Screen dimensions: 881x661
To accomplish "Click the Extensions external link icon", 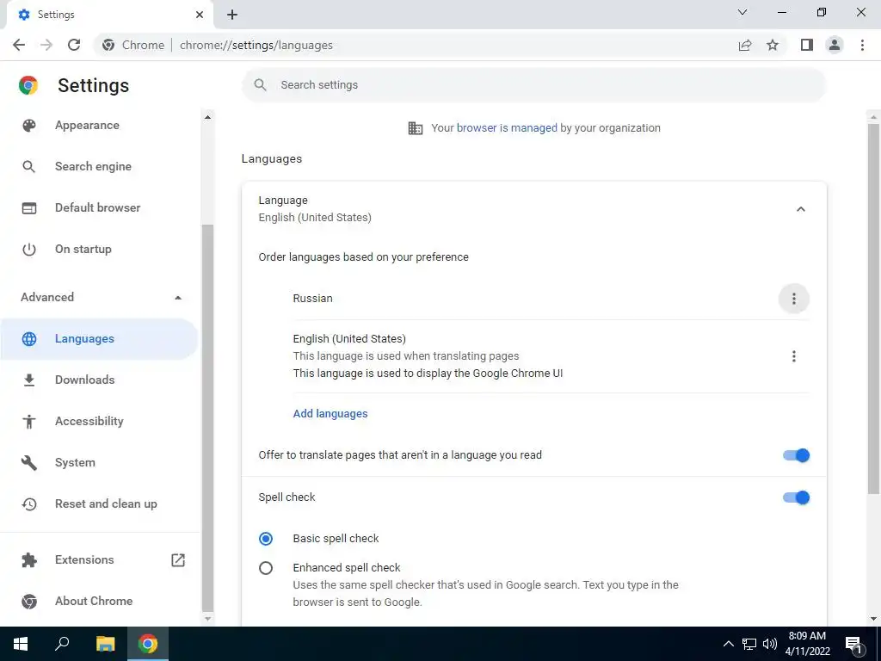I will (178, 559).
